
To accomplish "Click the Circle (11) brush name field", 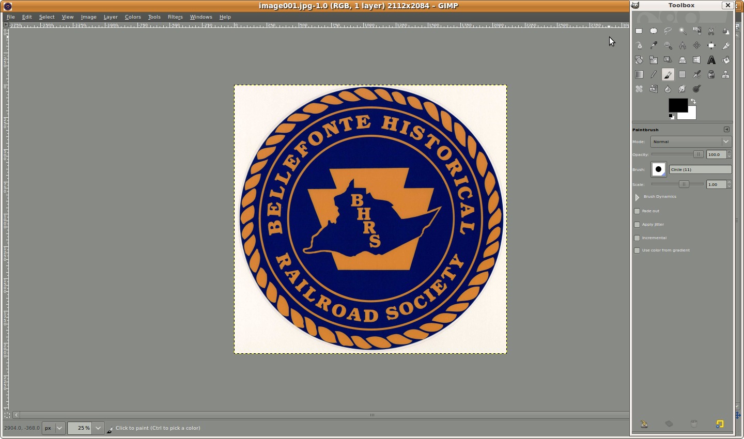I will [701, 169].
